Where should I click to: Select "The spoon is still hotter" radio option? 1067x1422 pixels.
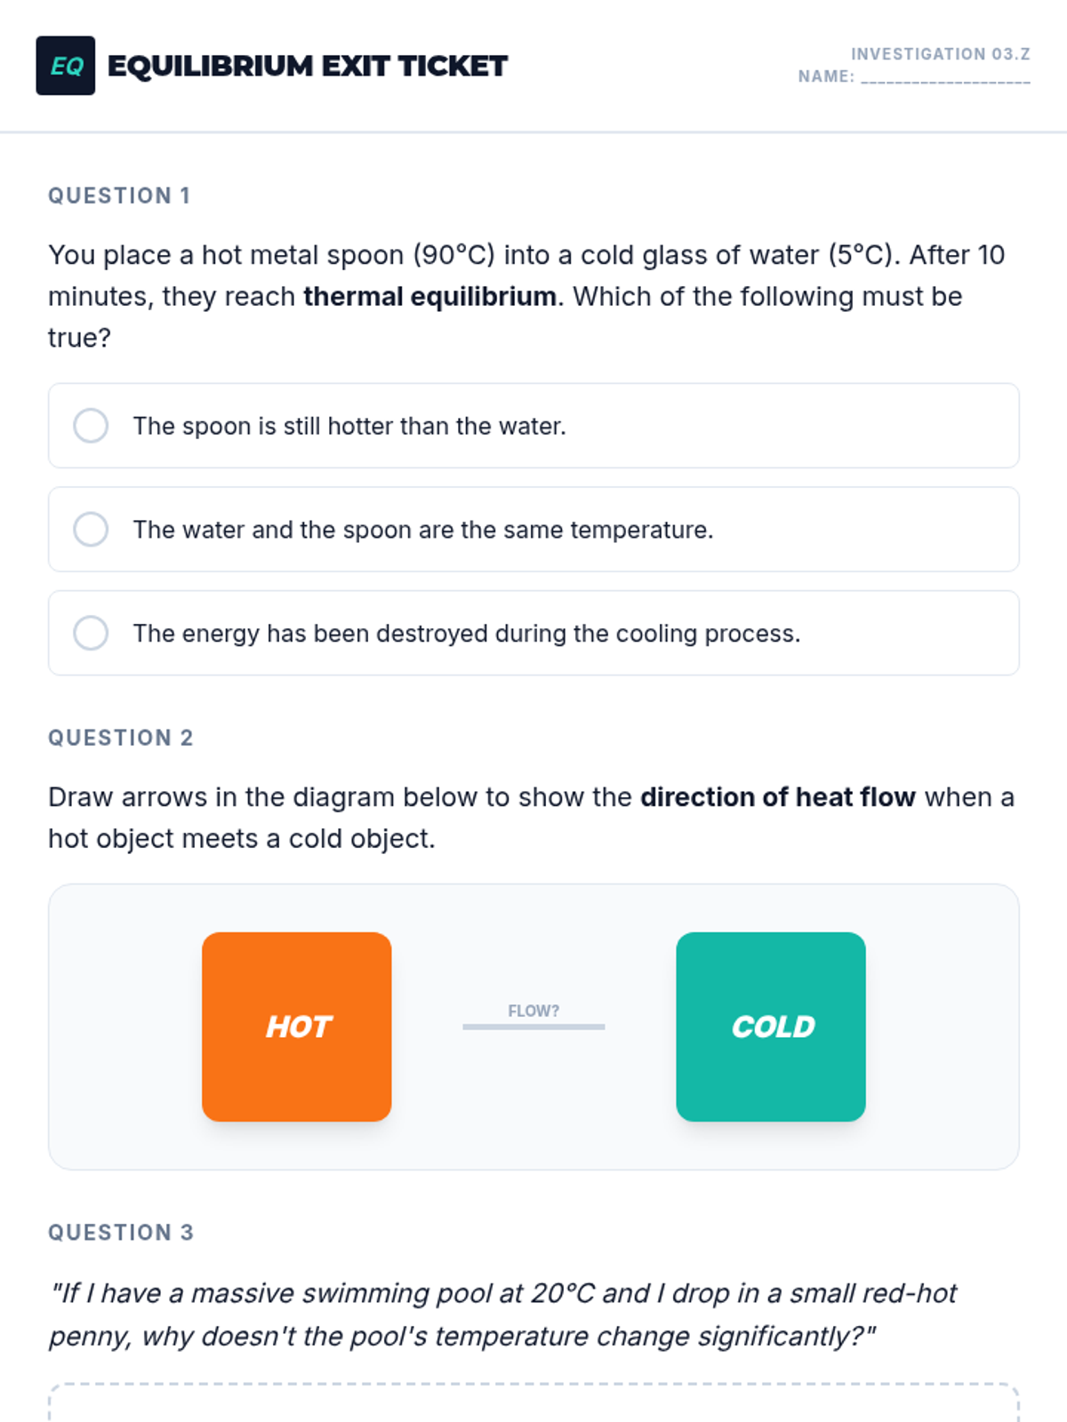91,426
